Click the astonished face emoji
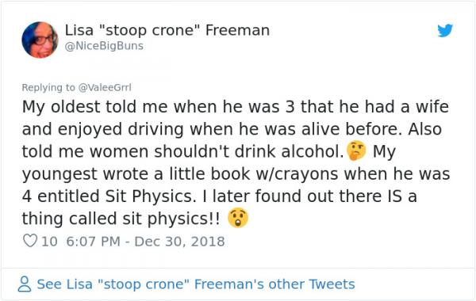The width and height of the screenshot is (476, 301). (238, 218)
